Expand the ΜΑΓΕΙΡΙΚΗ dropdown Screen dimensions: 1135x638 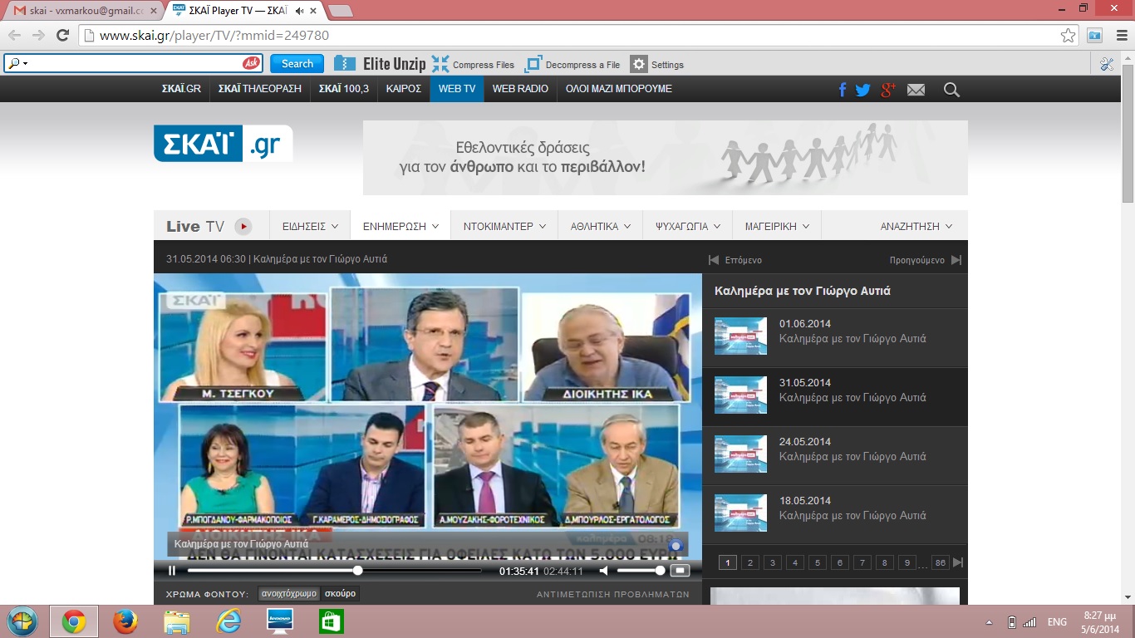tap(777, 226)
